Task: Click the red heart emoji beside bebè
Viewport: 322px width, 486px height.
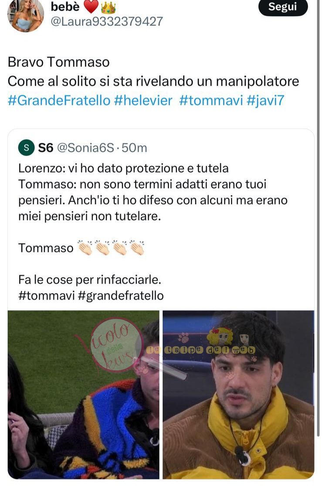Action: [x=91, y=7]
